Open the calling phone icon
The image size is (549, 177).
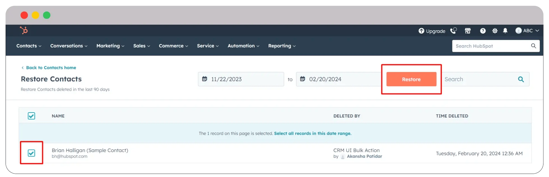click(x=453, y=31)
